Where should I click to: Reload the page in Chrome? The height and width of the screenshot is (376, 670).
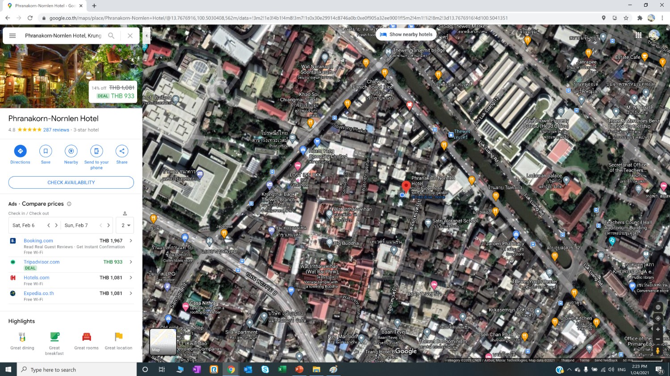30,18
